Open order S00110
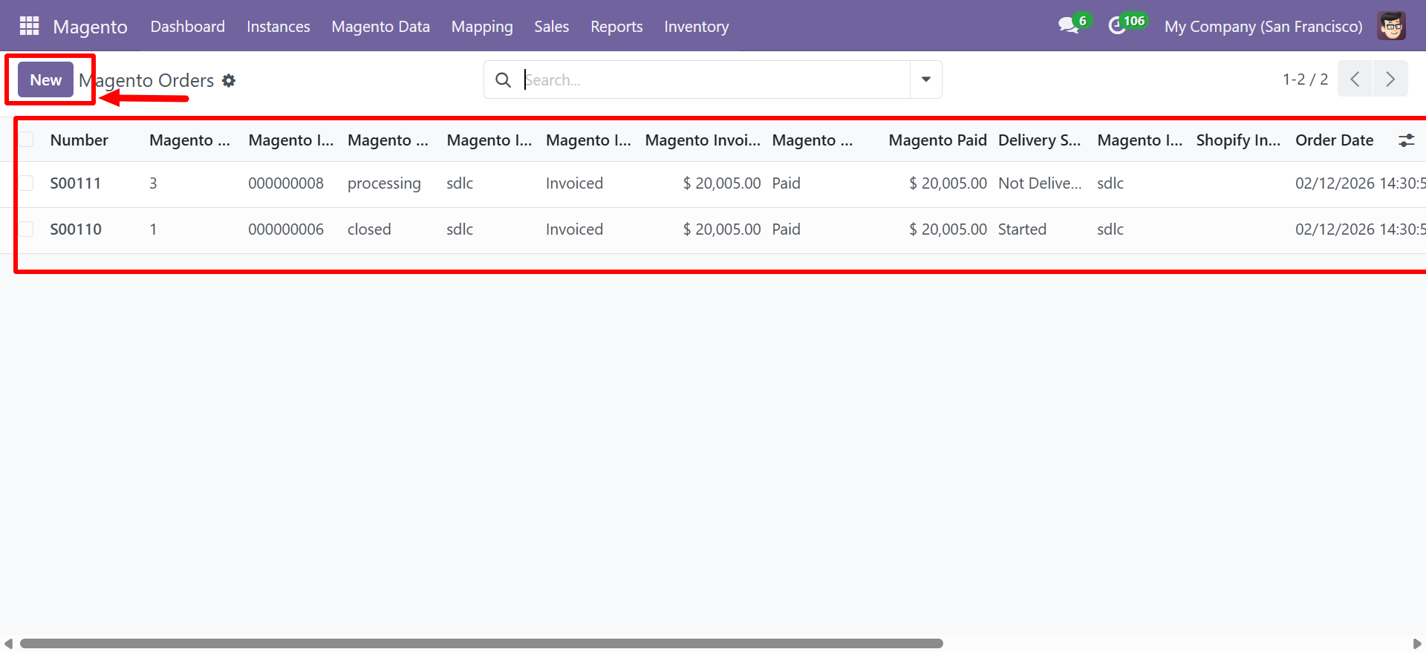The height and width of the screenshot is (652, 1426). (75, 229)
